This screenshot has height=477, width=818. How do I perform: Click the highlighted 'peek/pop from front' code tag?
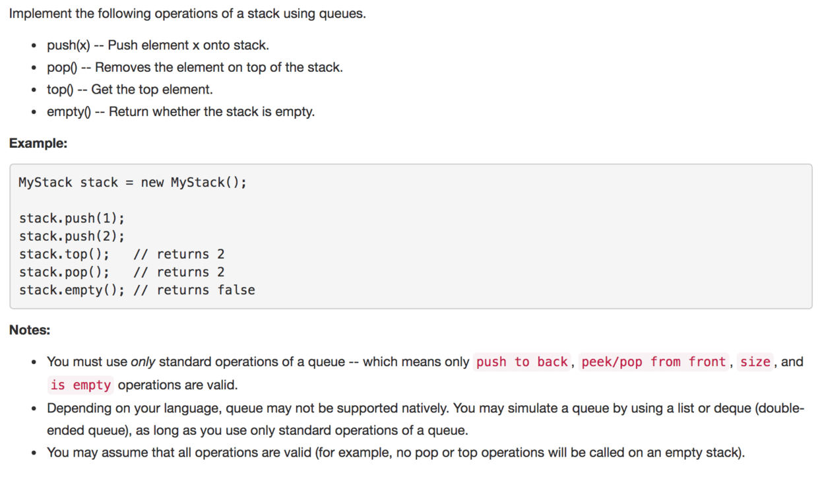click(654, 362)
